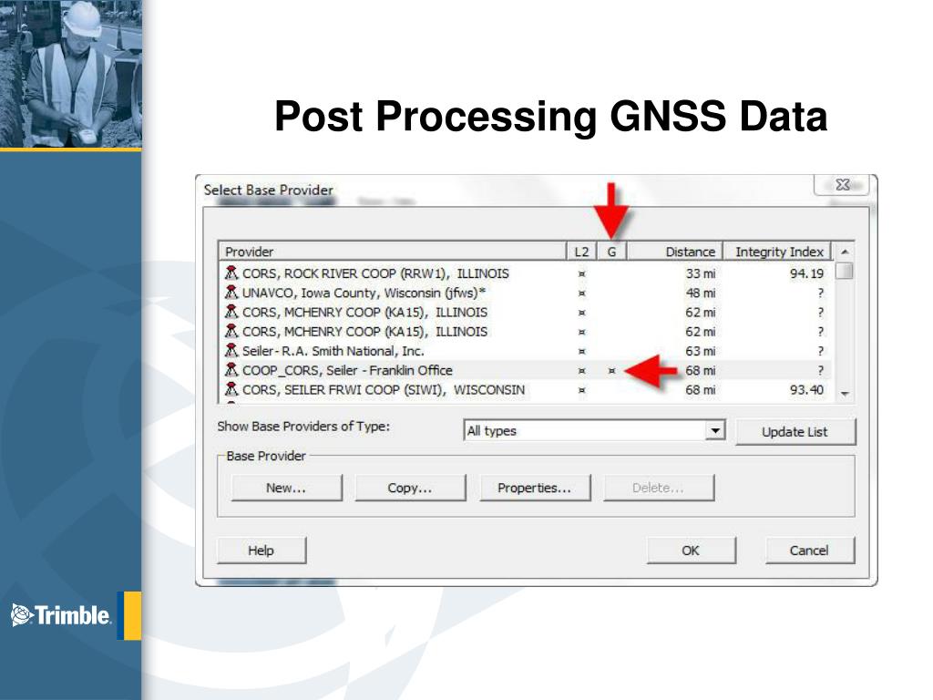The image size is (933, 700).
Task: Click the dropdown arrow of the type combo box
Action: click(x=715, y=430)
